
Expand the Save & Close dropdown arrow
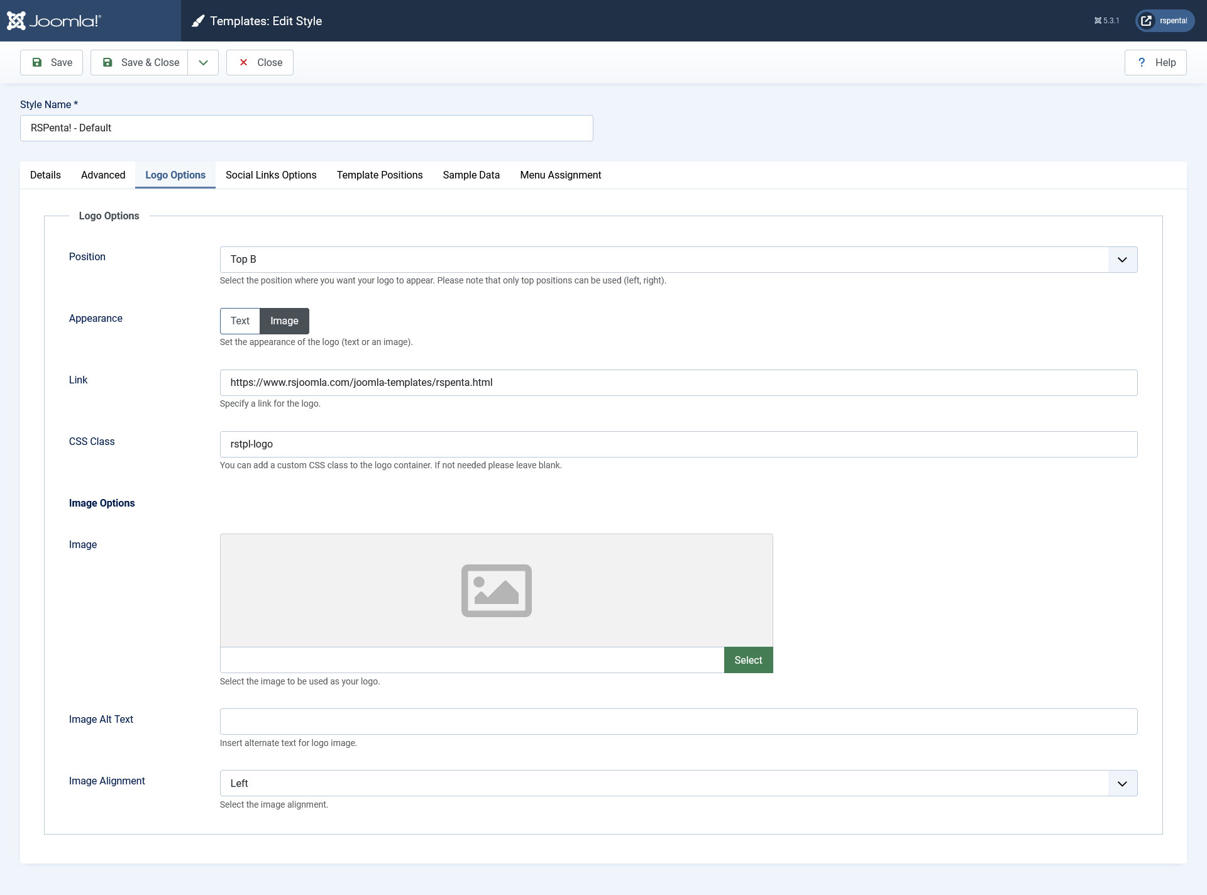(203, 62)
